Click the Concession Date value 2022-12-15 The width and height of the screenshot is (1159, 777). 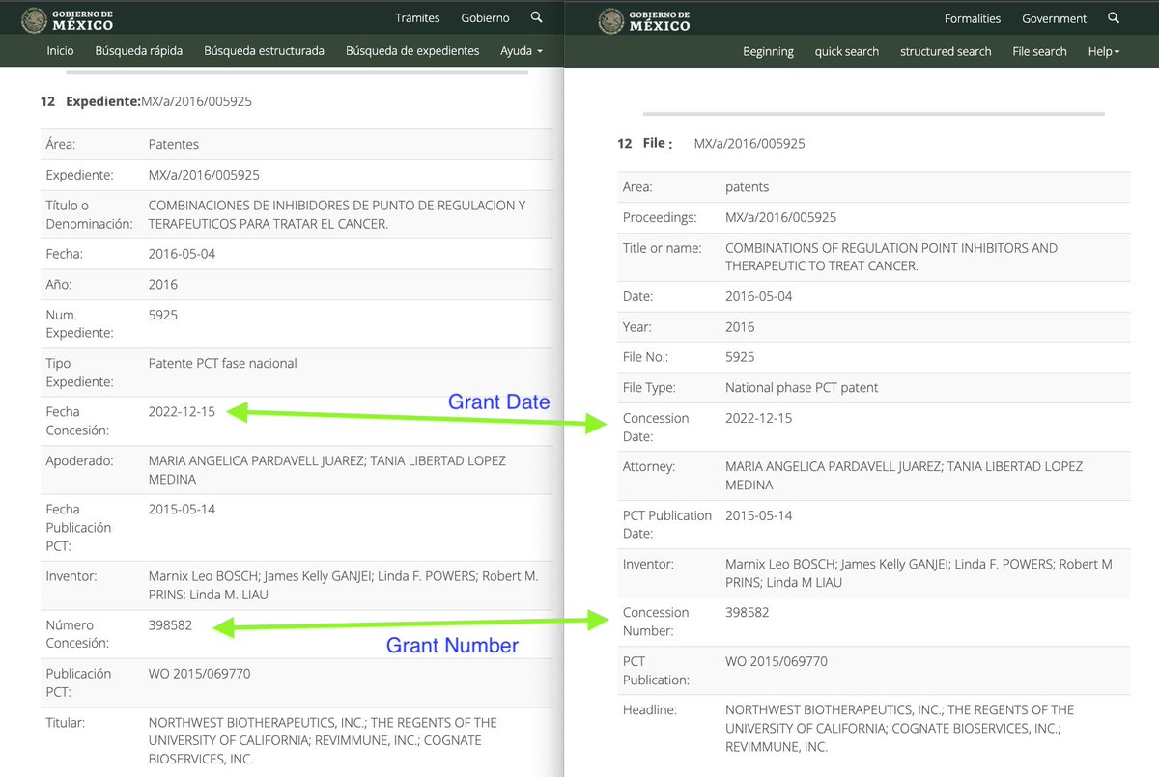[759, 418]
